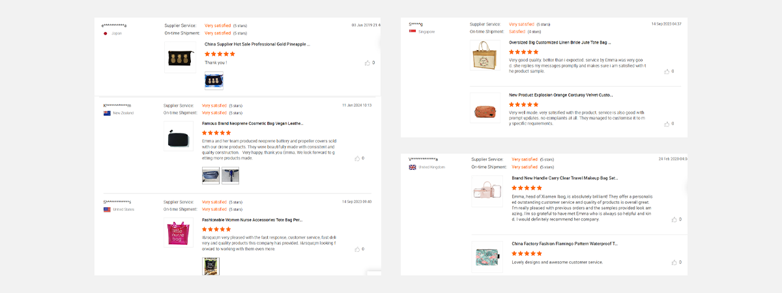The width and height of the screenshot is (782, 293).
Task: Open the New Product Explosion Orange Corduroy link
Action: tap(560, 95)
